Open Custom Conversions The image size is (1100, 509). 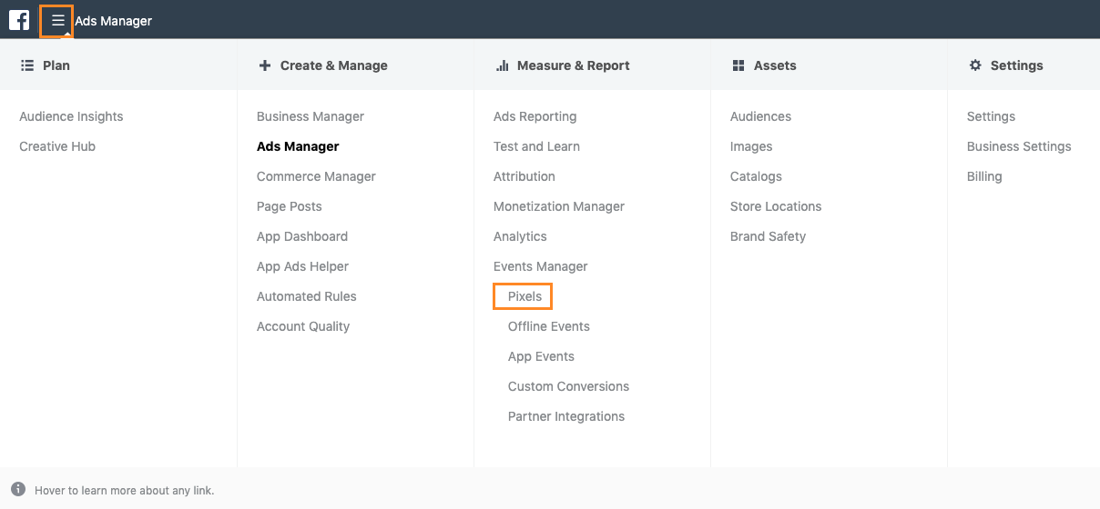pos(568,386)
